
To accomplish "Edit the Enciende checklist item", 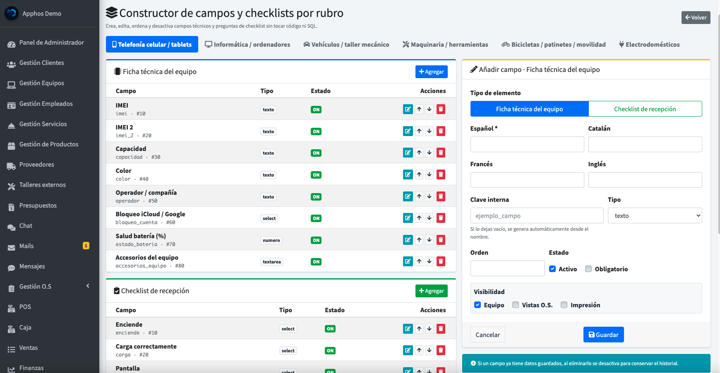I will coord(408,329).
